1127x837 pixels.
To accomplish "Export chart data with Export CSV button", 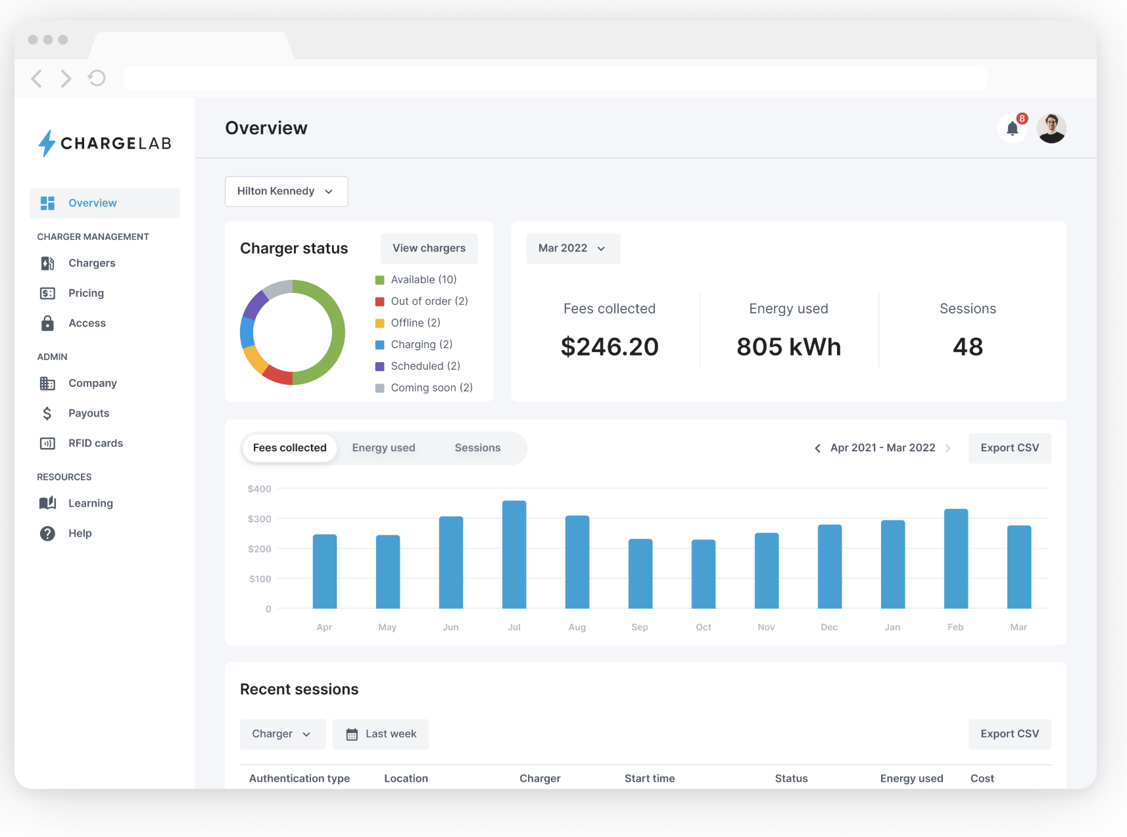I will click(x=1009, y=448).
